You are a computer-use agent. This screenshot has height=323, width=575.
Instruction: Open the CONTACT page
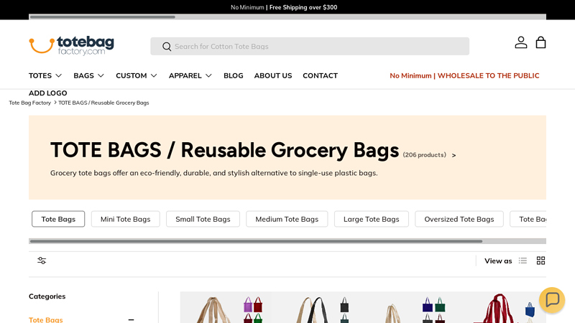(320, 75)
